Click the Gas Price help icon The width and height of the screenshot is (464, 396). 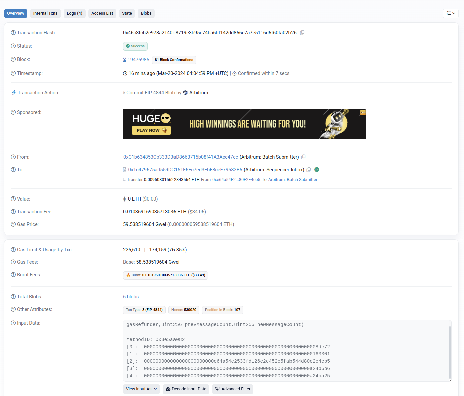13,224
